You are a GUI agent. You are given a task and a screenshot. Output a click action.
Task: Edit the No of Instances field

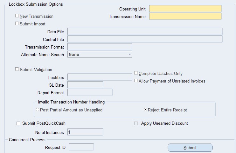coord(85,132)
